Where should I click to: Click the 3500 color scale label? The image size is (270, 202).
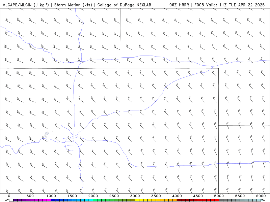click(156, 196)
